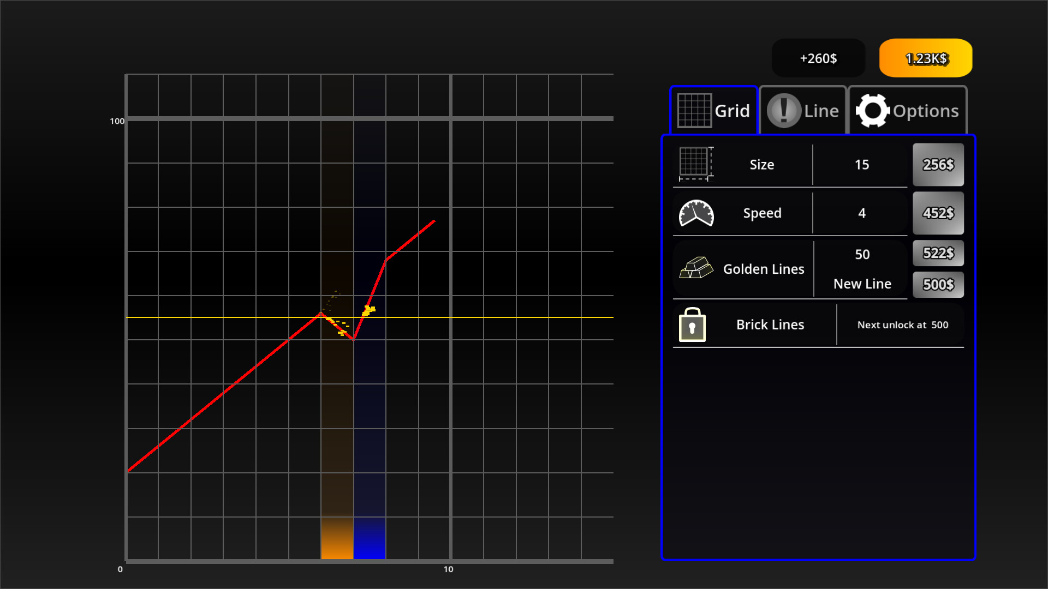Click the gear icon on the Options tab
Screen dimensions: 1048x589
872,110
